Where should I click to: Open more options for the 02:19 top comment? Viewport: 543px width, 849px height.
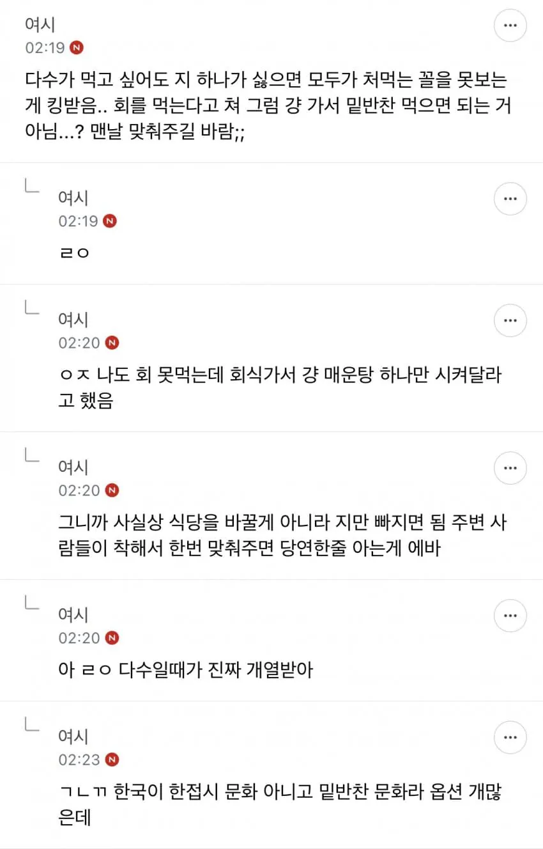tap(510, 26)
